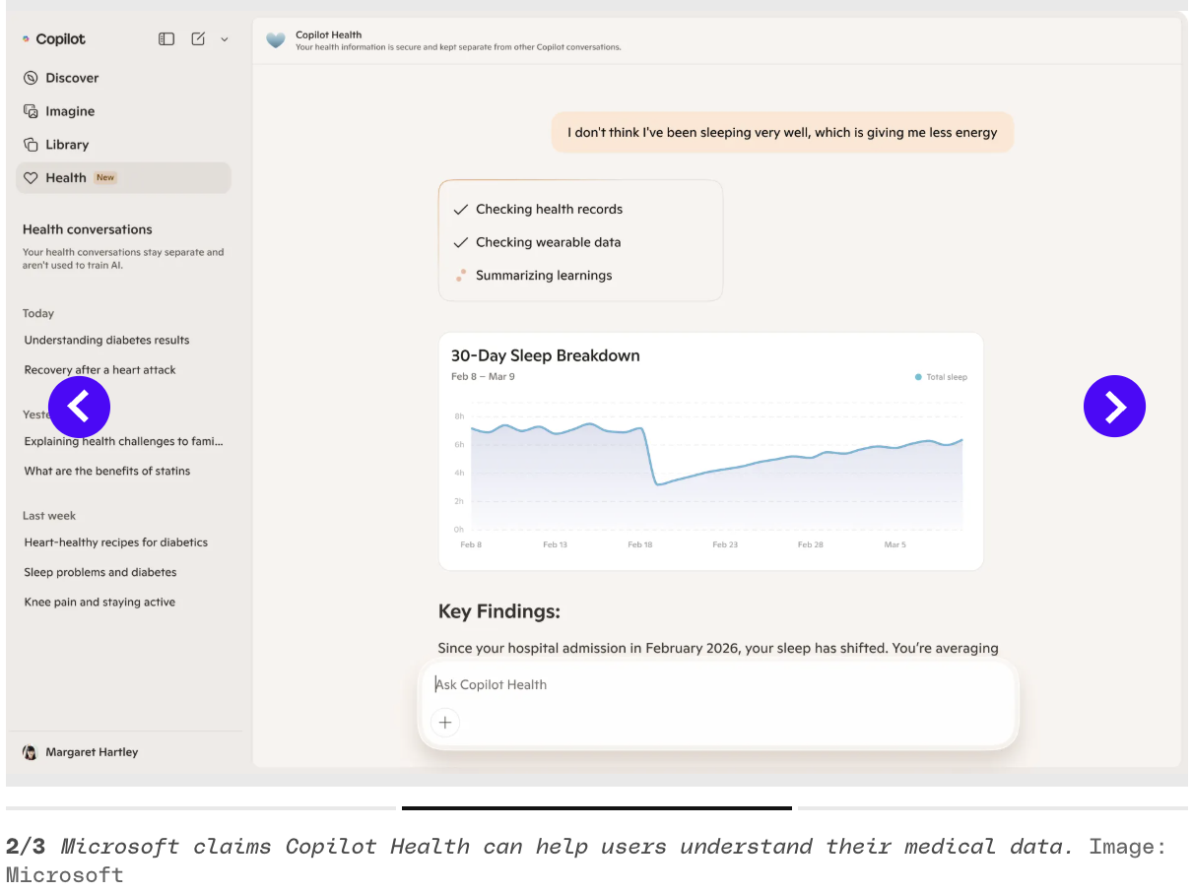Open 'Explaining health challenges to fami...' conversation

(124, 442)
